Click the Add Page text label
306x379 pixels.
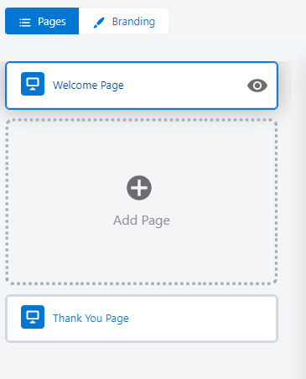142,221
